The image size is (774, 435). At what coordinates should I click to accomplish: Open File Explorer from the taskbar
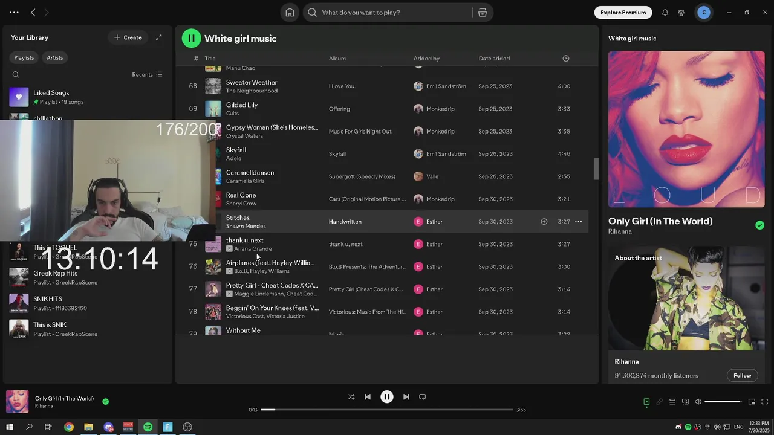(88, 427)
